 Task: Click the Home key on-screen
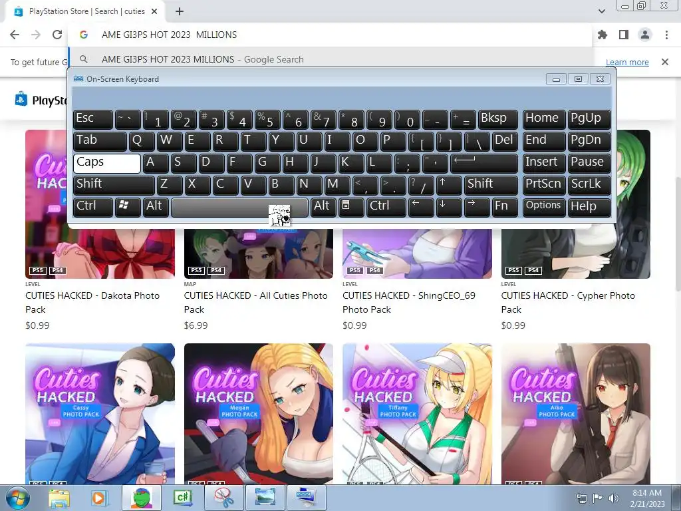point(544,119)
